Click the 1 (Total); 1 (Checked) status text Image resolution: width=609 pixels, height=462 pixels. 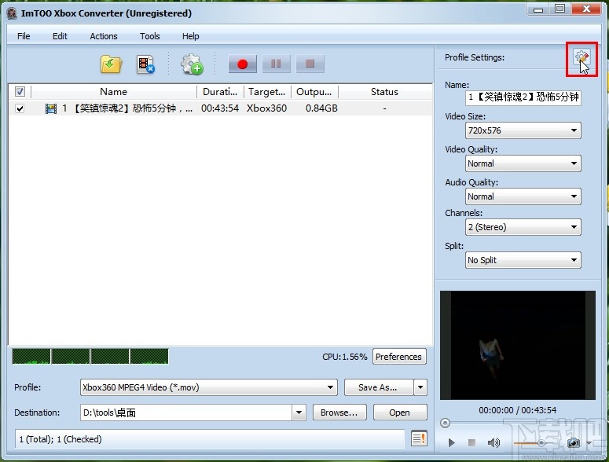(x=61, y=439)
